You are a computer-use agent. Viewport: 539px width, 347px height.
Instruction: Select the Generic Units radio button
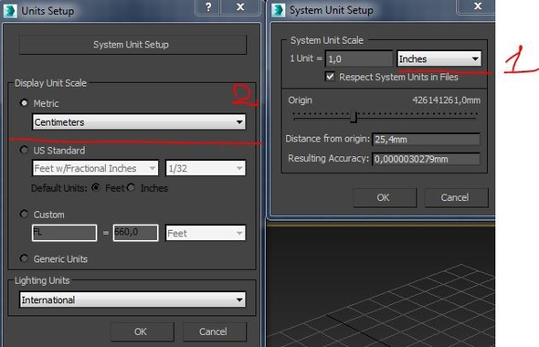(x=24, y=258)
